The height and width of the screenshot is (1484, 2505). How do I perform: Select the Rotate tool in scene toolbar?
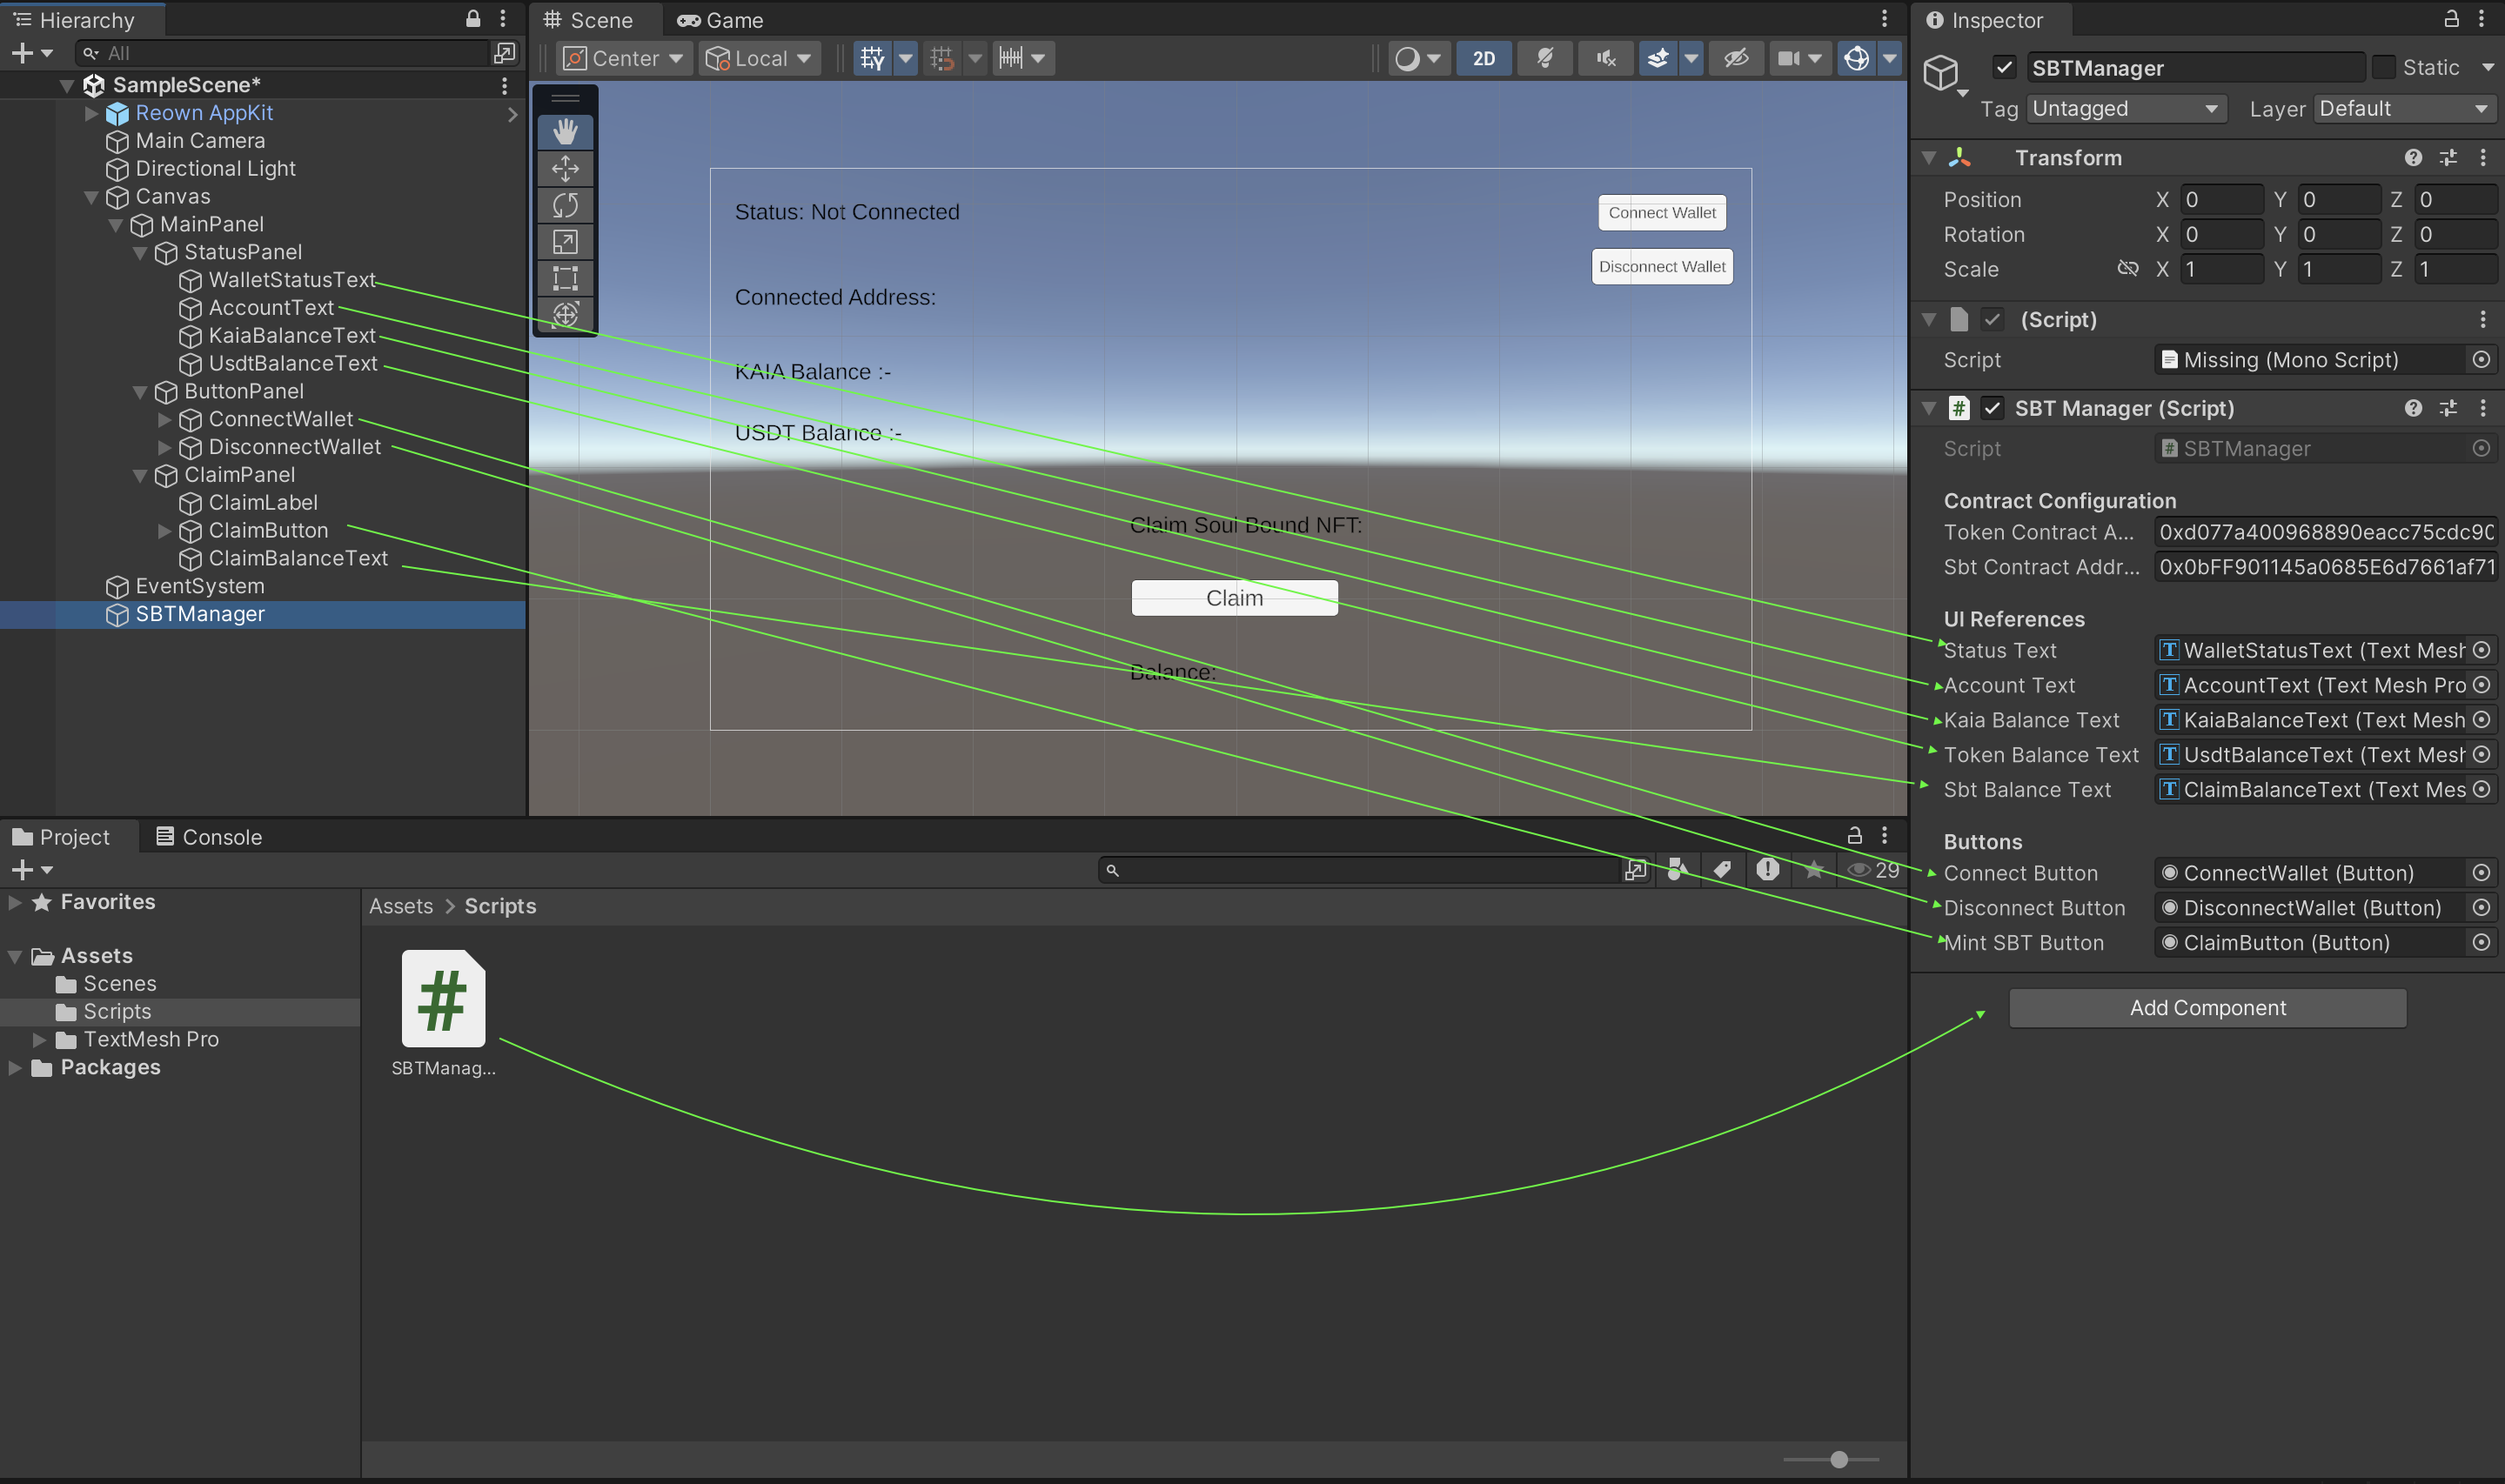click(x=565, y=205)
